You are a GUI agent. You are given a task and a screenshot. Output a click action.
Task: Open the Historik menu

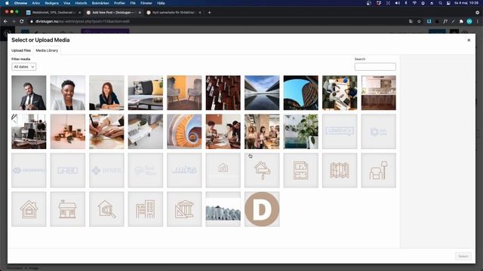click(x=81, y=3)
